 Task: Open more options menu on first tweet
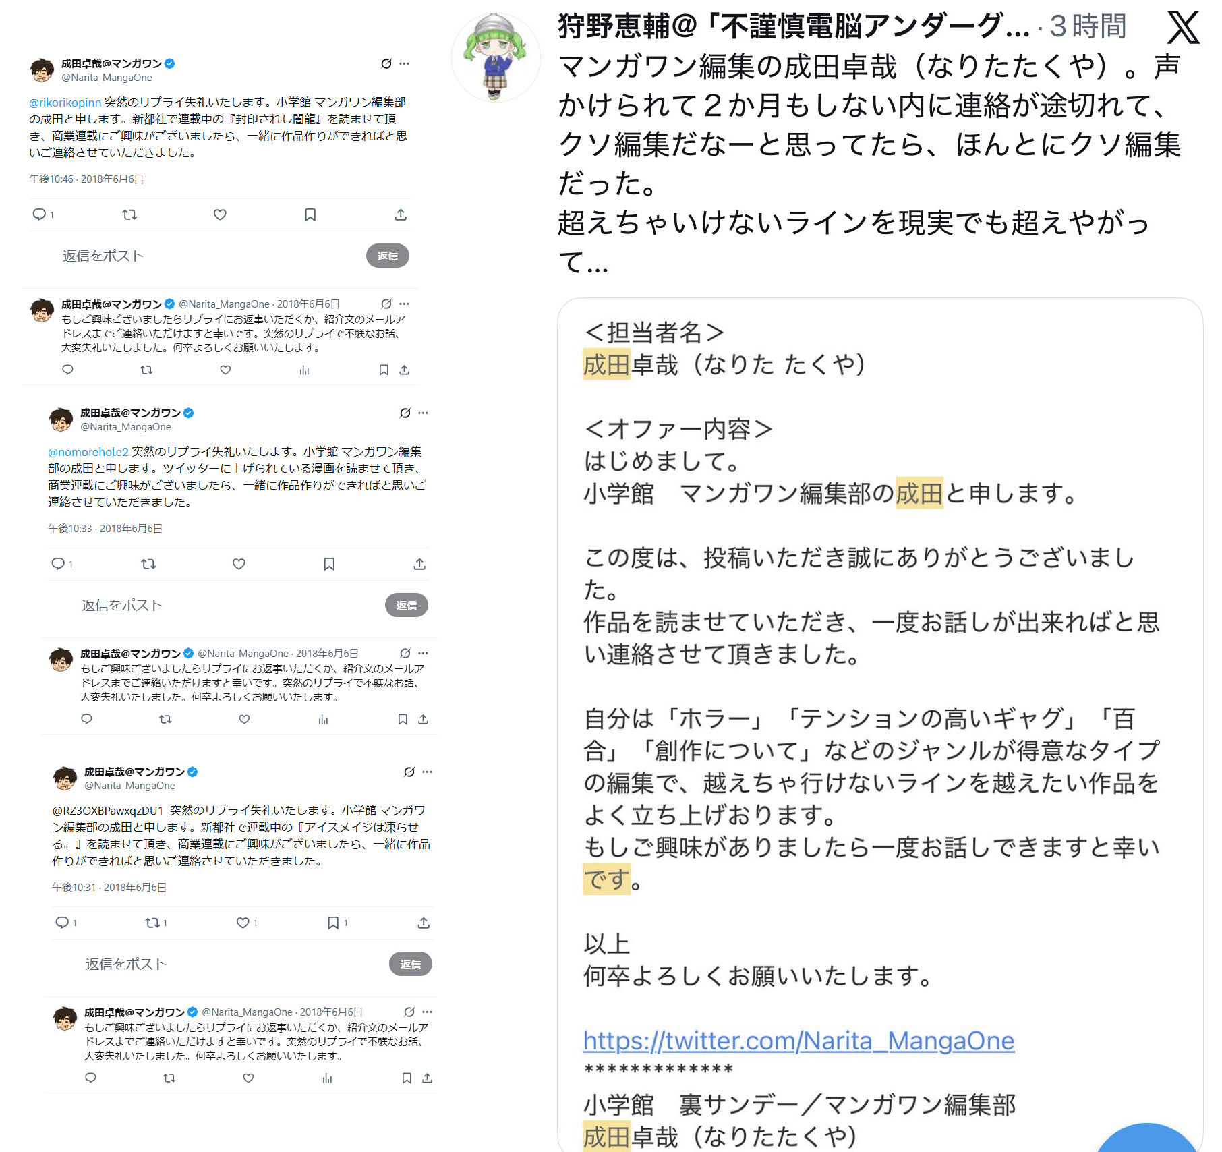click(404, 63)
